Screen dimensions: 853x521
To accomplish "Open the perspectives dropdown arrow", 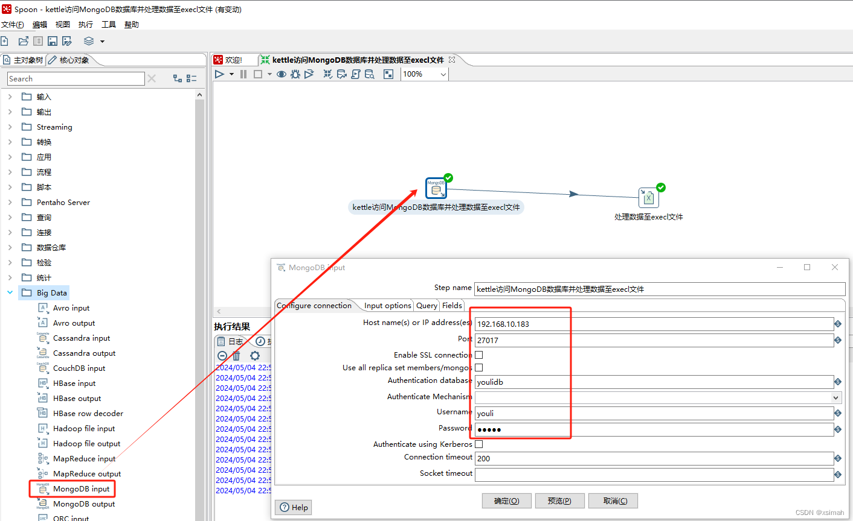I will 102,42.
